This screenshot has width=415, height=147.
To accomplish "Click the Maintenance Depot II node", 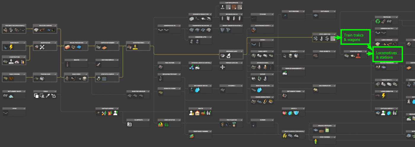I will pos(262,29).
